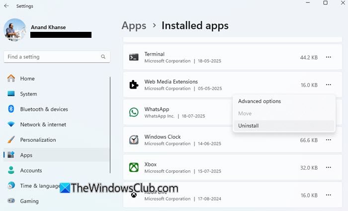
Task: Click the Windows Clock icon
Action: tap(134, 140)
